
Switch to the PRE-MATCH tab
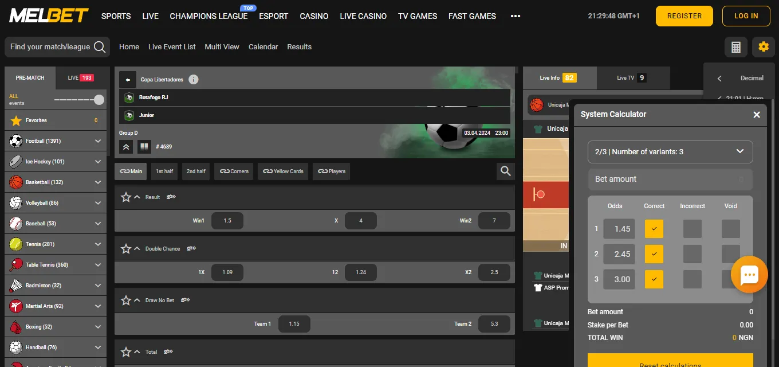coord(29,77)
